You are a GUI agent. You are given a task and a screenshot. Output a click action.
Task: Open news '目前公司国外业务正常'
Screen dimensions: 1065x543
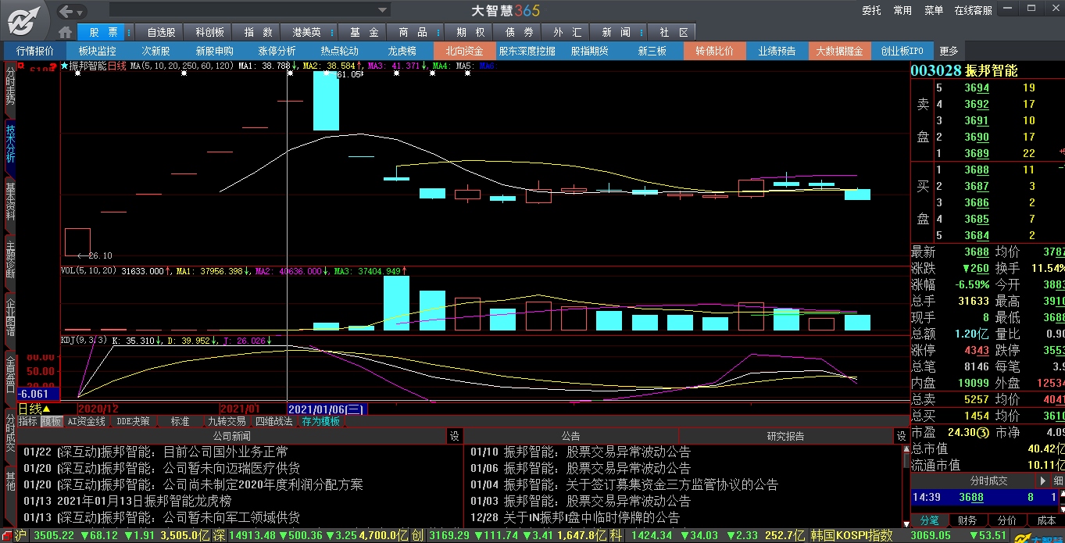coord(155,452)
